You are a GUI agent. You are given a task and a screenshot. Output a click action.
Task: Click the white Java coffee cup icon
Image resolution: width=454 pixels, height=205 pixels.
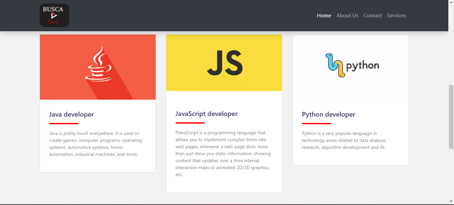[x=98, y=63]
